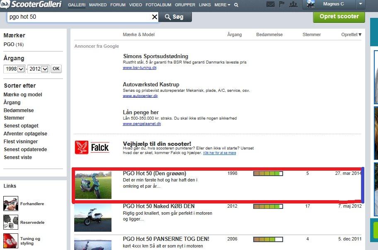The image size is (378, 250).
Task: Open Tuning og styling icon
Action: pos(11,241)
